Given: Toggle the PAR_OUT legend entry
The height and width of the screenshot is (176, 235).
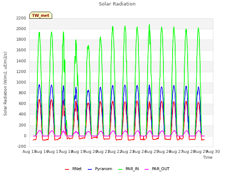Looking at the screenshot, I should coord(157,169).
